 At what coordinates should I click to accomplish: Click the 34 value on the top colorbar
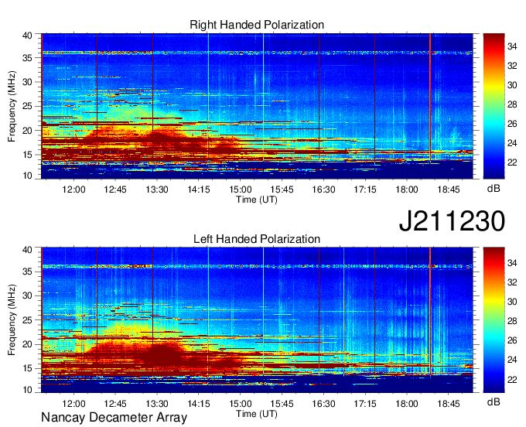(512, 46)
